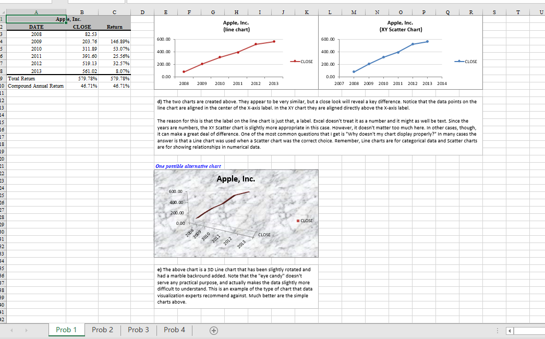Open the Prob 3 sheet tab
Viewport: 545px width, 339px height.
pos(138,330)
